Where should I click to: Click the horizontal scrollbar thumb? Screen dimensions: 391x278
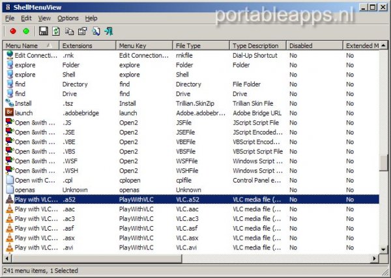(x=96, y=259)
